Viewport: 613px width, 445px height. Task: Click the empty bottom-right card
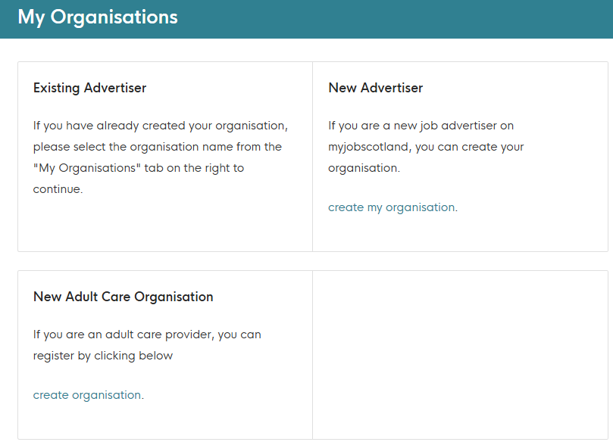[x=460, y=355]
